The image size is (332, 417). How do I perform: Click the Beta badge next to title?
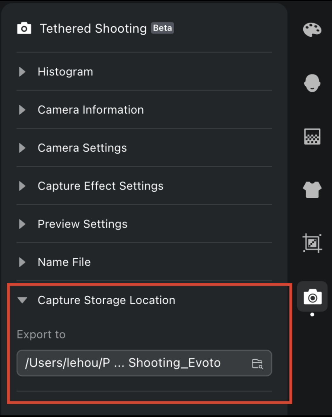click(x=163, y=28)
